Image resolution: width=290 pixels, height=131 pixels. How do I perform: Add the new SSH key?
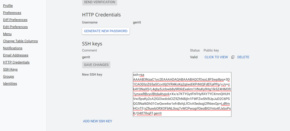(x=98, y=121)
